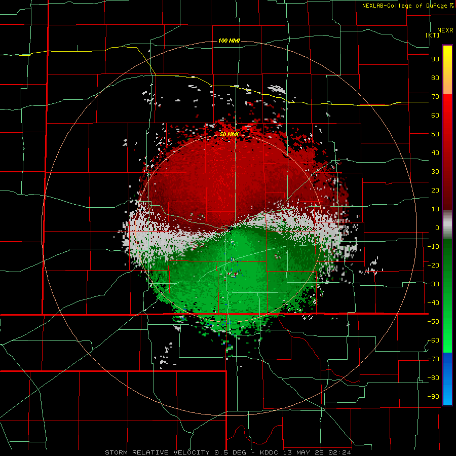Select the -80 scale label
This screenshot has height=456, width=456.
[x=433, y=378]
